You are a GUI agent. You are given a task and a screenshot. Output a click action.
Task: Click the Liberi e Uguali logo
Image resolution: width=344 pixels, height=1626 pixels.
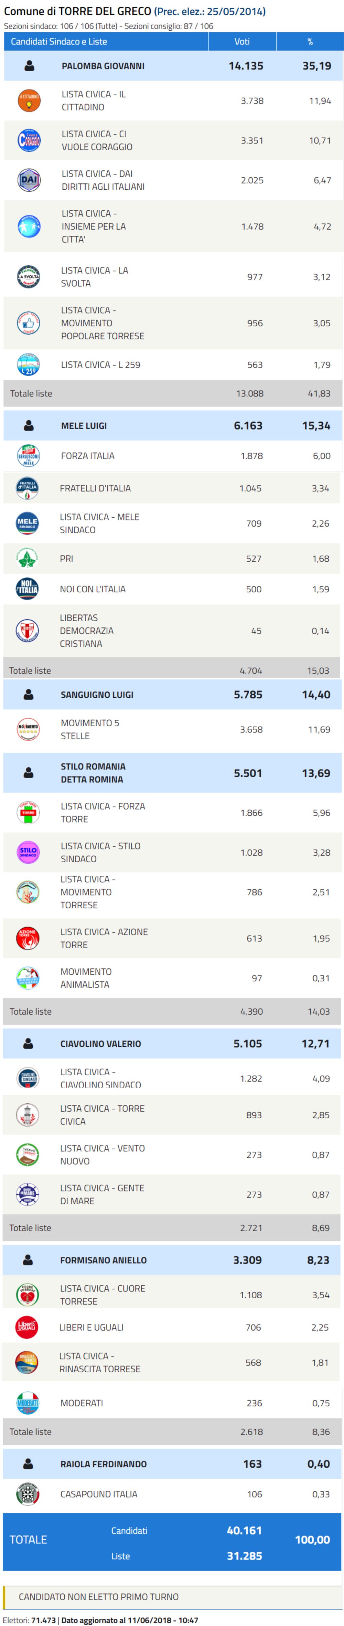27,1327
